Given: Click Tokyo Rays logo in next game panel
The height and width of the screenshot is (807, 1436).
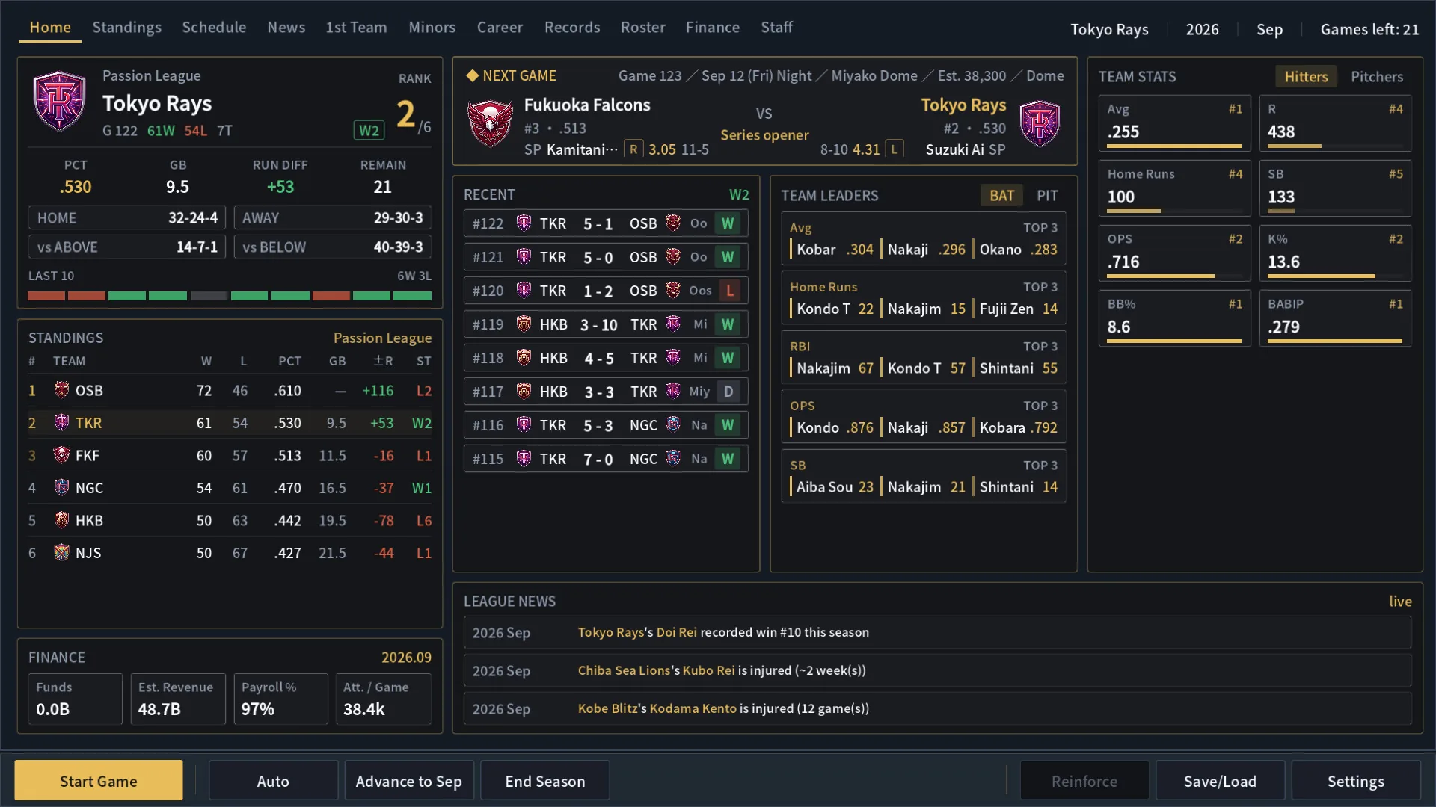Looking at the screenshot, I should [x=1040, y=123].
